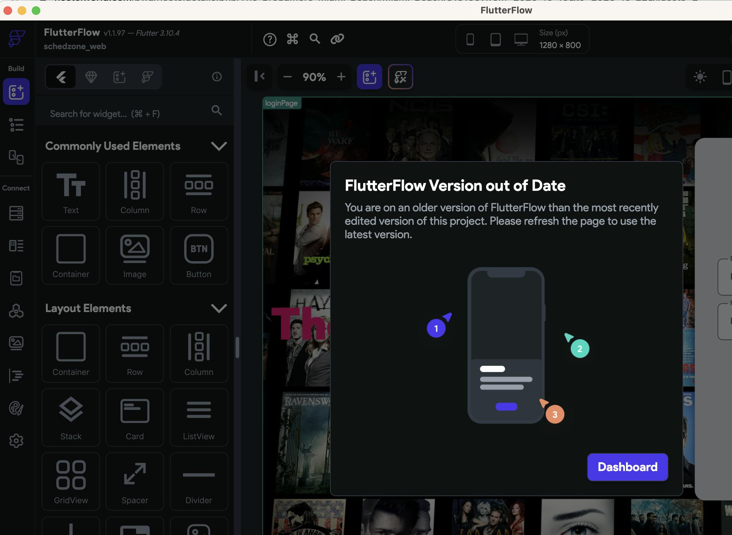Select the phone device size preview
The image size is (732, 535).
point(470,39)
